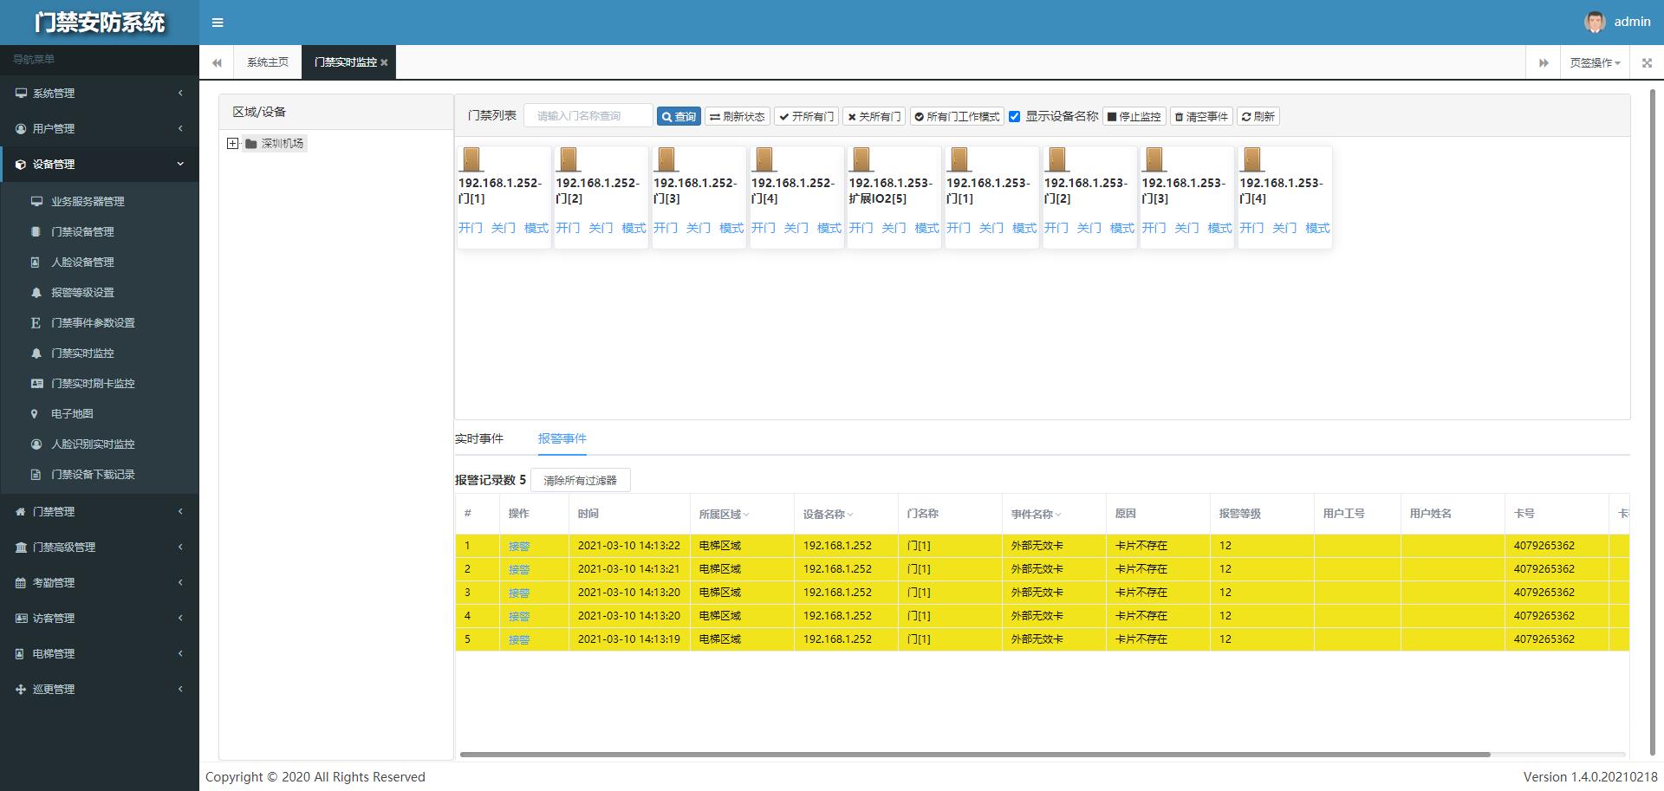Image resolution: width=1664 pixels, height=791 pixels.
Task: Close the 门禁实时监控 tab
Action: [384, 62]
